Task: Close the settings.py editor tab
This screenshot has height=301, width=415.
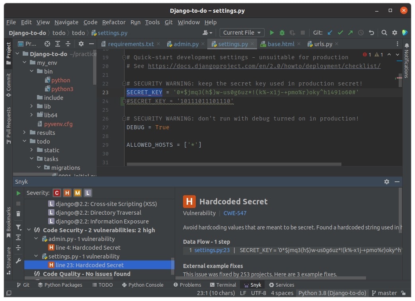Action: click(x=252, y=44)
